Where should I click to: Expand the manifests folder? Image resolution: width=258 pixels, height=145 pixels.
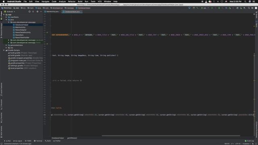(6, 17)
